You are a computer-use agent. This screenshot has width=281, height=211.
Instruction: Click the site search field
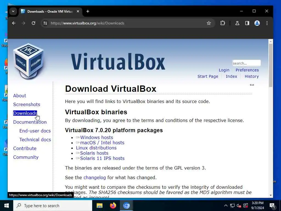click(x=246, y=63)
